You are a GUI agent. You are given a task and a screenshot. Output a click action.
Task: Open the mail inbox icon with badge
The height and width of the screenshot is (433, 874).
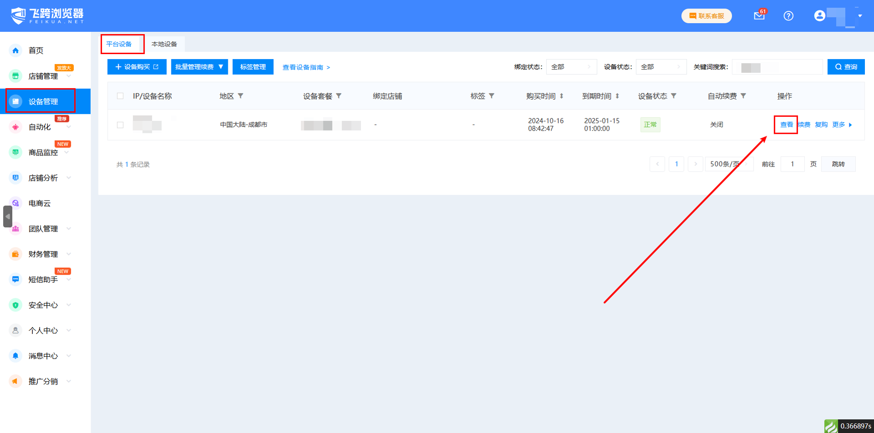point(759,16)
